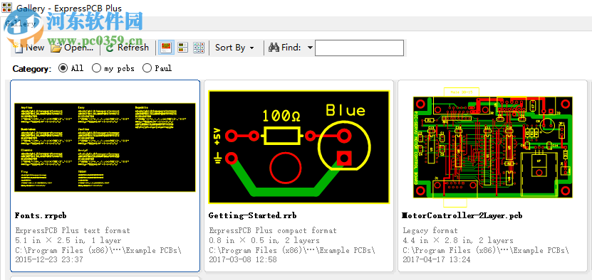Expand the Find options arrow

click(310, 48)
